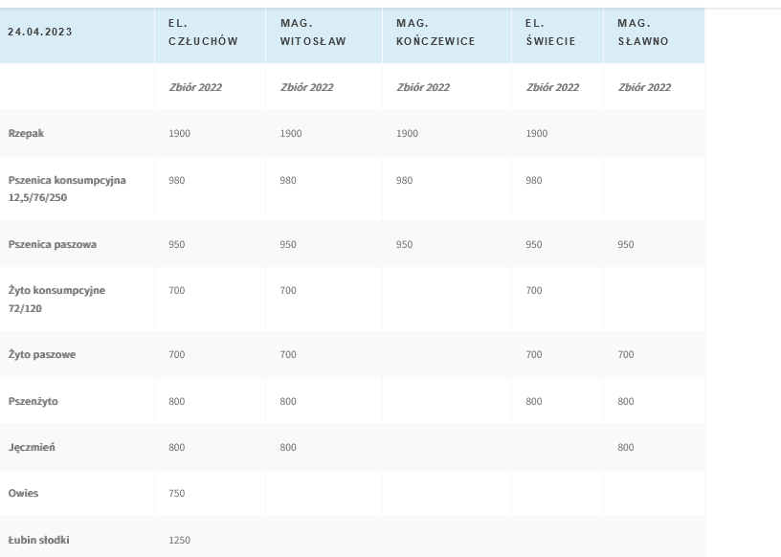The height and width of the screenshot is (557, 781).
Task: Click Zbiór 2022 under Mag. Sławno
Action: pos(644,87)
